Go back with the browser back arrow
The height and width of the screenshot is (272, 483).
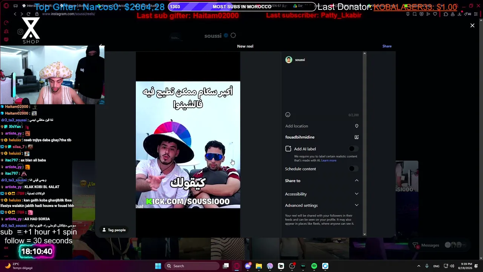(x=15, y=14)
